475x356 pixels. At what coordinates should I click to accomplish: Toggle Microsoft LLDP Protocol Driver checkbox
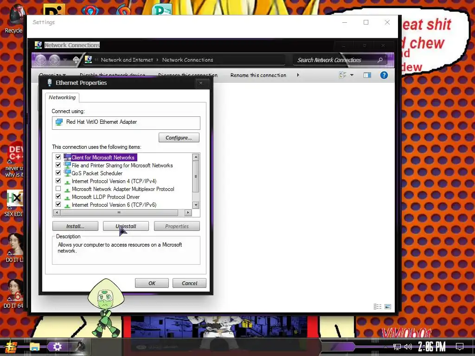pos(58,197)
